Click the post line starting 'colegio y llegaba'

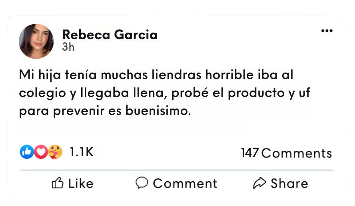[165, 93]
